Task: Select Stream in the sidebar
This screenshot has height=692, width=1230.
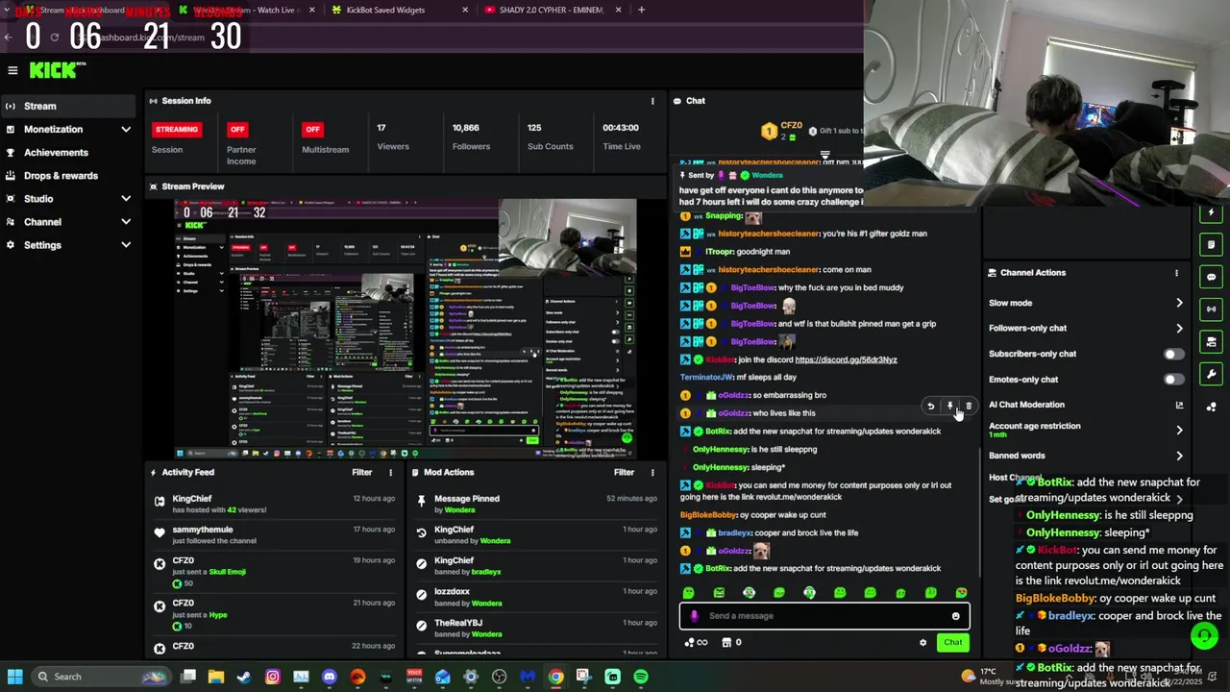Action: pos(67,107)
